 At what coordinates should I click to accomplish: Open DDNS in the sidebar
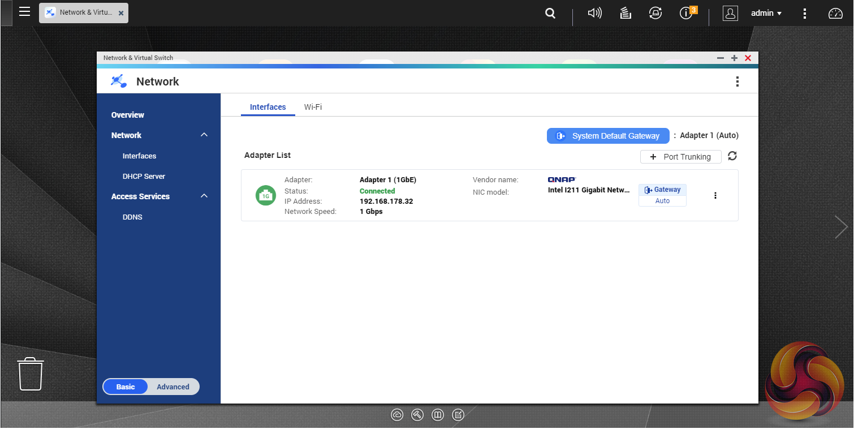(132, 217)
